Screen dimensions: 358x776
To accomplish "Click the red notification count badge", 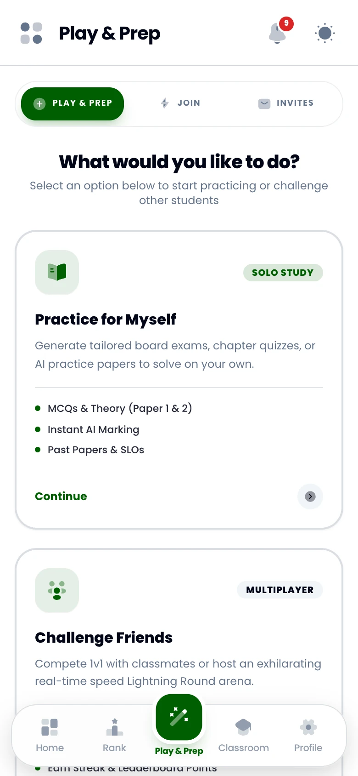I will coord(286,23).
